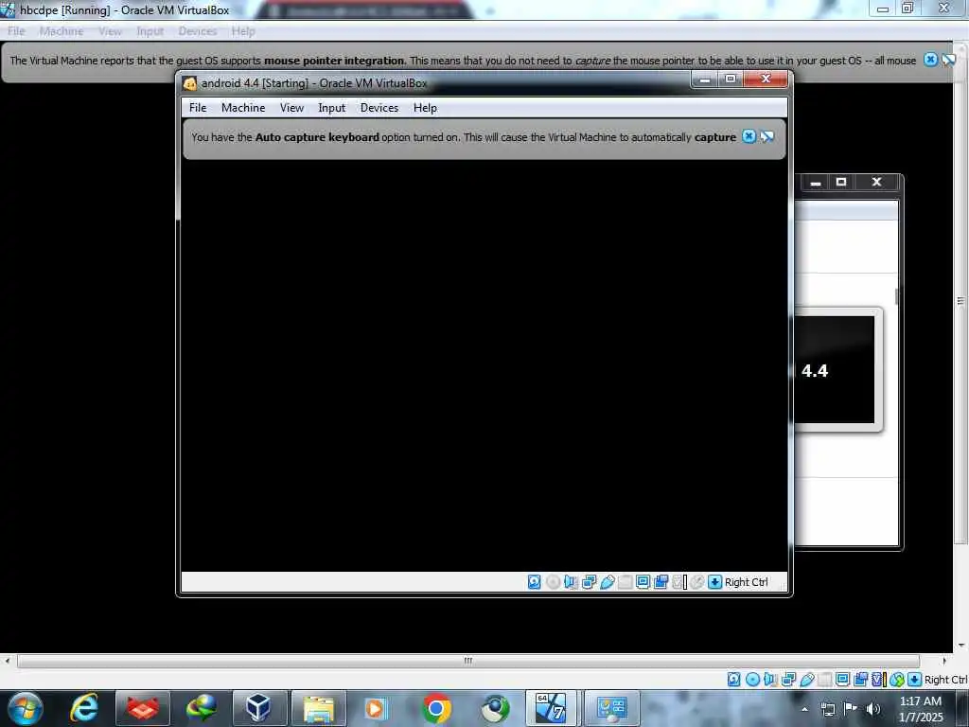This screenshot has width=969, height=727.
Task: Click display icon in hbcdpe status bar
Action: click(x=842, y=680)
